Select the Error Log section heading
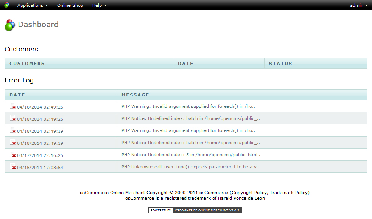Image resolution: width=372 pixels, height=219 pixels. (x=19, y=80)
